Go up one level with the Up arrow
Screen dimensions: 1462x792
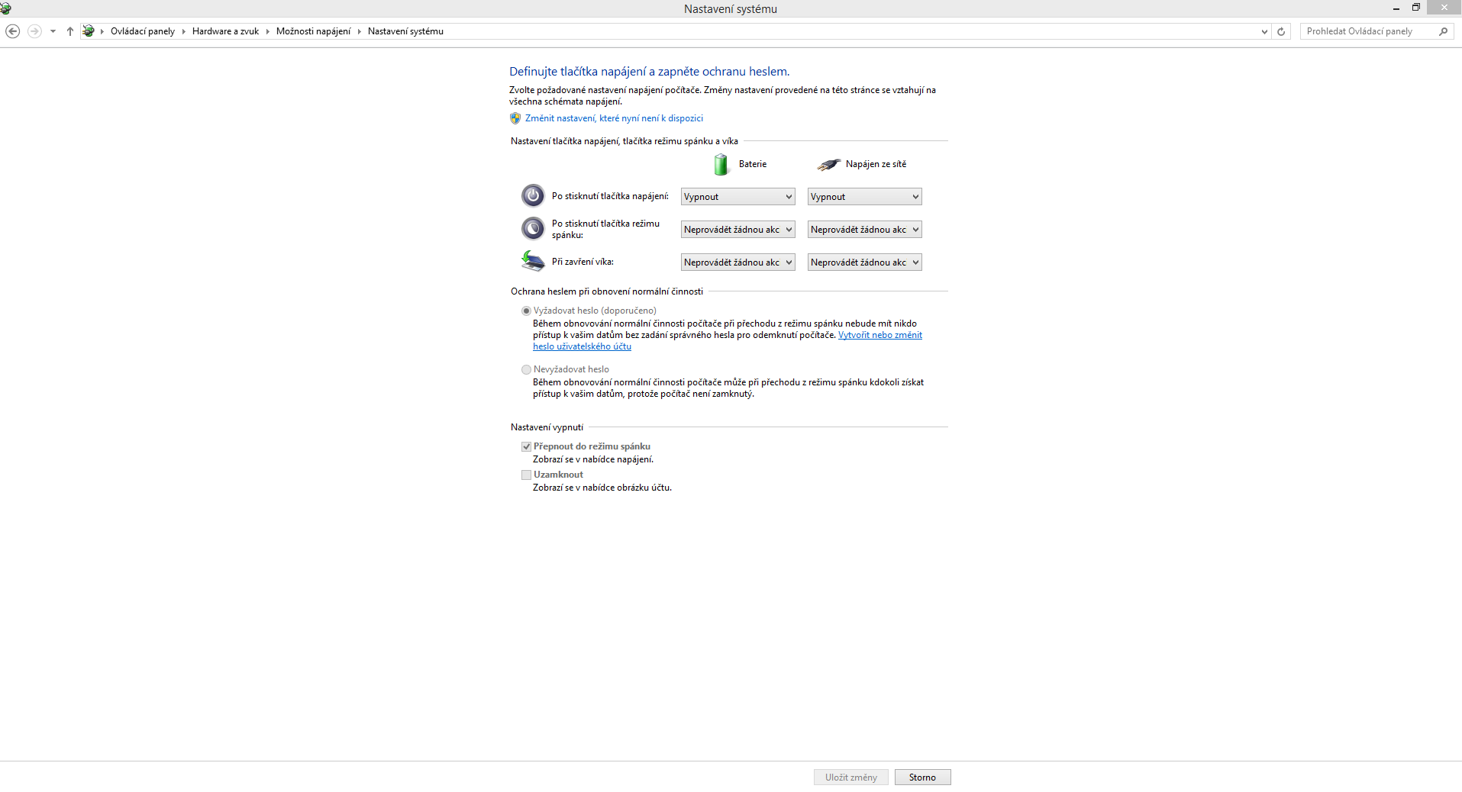pyautogui.click(x=70, y=31)
